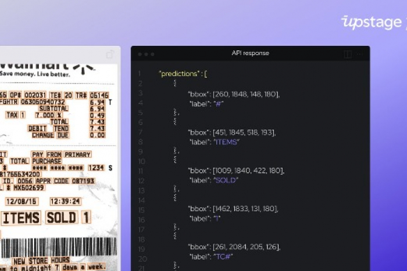Open the ellipsis menu in API response header
The height and width of the screenshot is (271, 407).
click(x=359, y=54)
